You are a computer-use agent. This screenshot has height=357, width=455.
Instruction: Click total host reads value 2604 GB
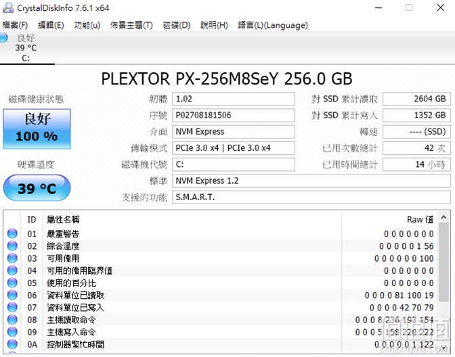coord(416,99)
